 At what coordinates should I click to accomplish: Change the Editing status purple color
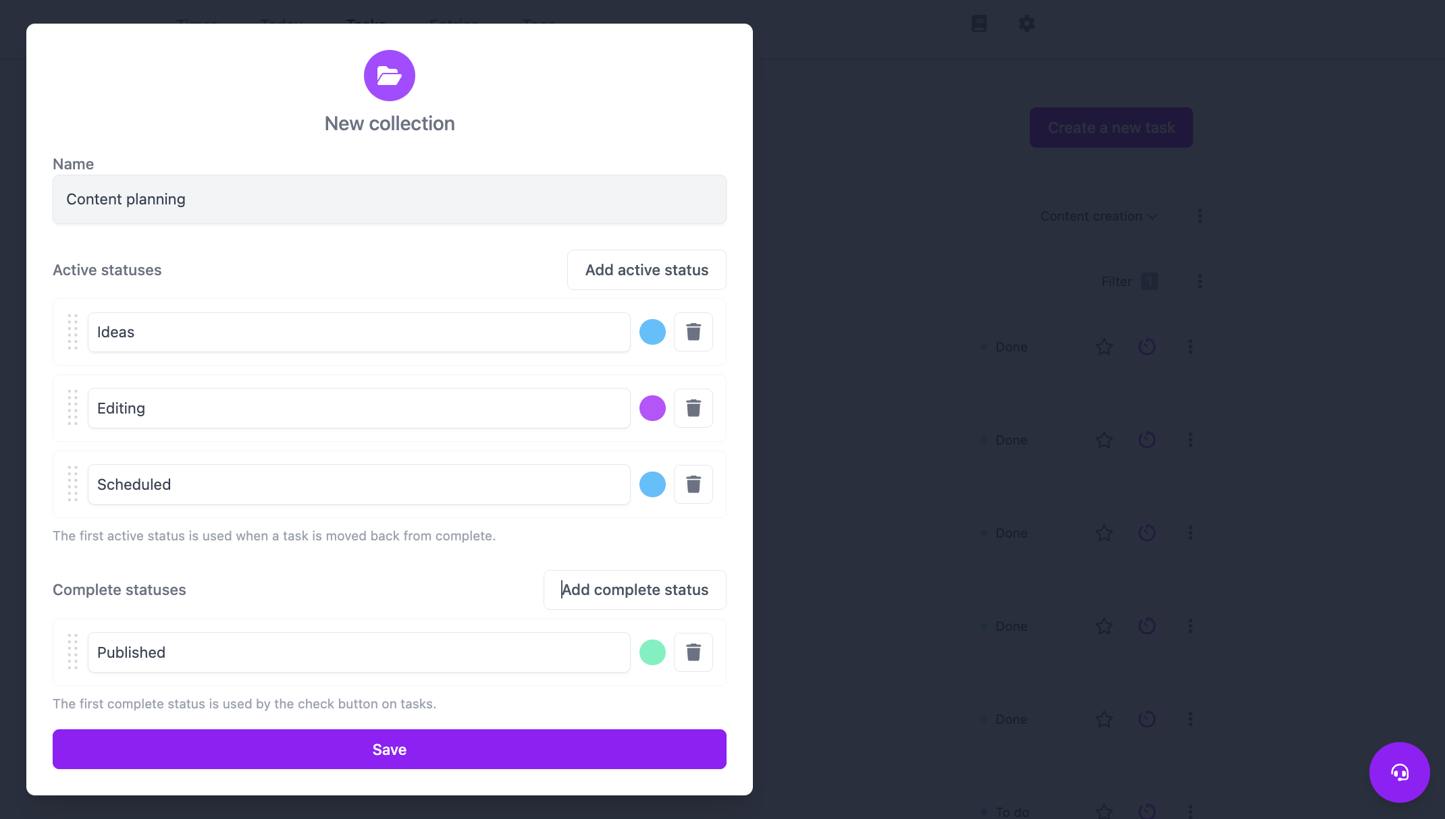pos(652,408)
